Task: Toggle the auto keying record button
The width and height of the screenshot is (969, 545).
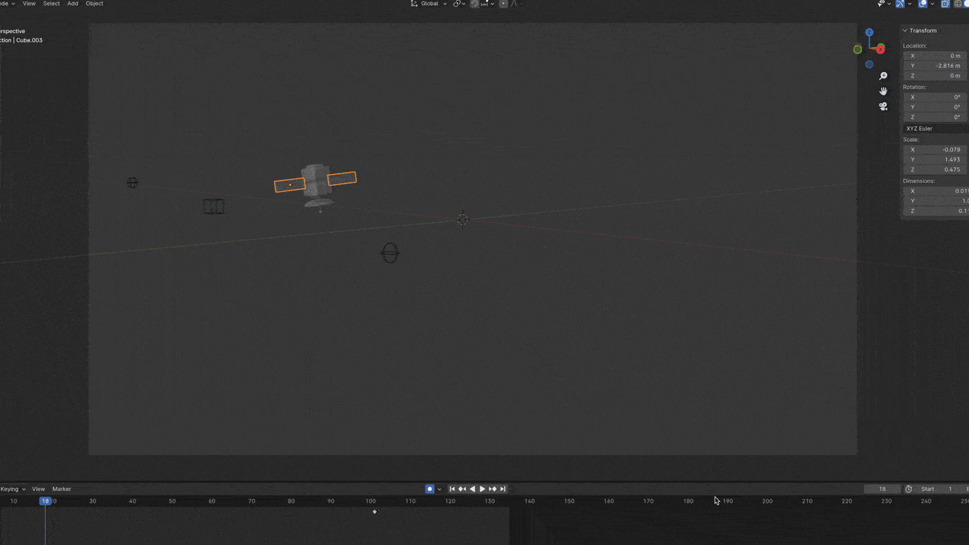Action: coord(430,489)
